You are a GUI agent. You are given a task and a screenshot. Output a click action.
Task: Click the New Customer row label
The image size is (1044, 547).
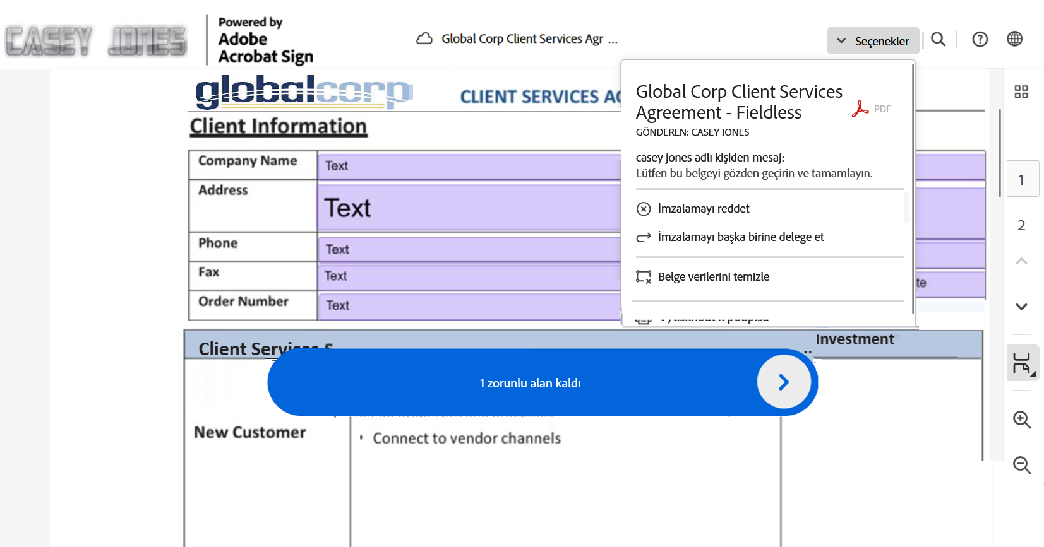pos(250,433)
